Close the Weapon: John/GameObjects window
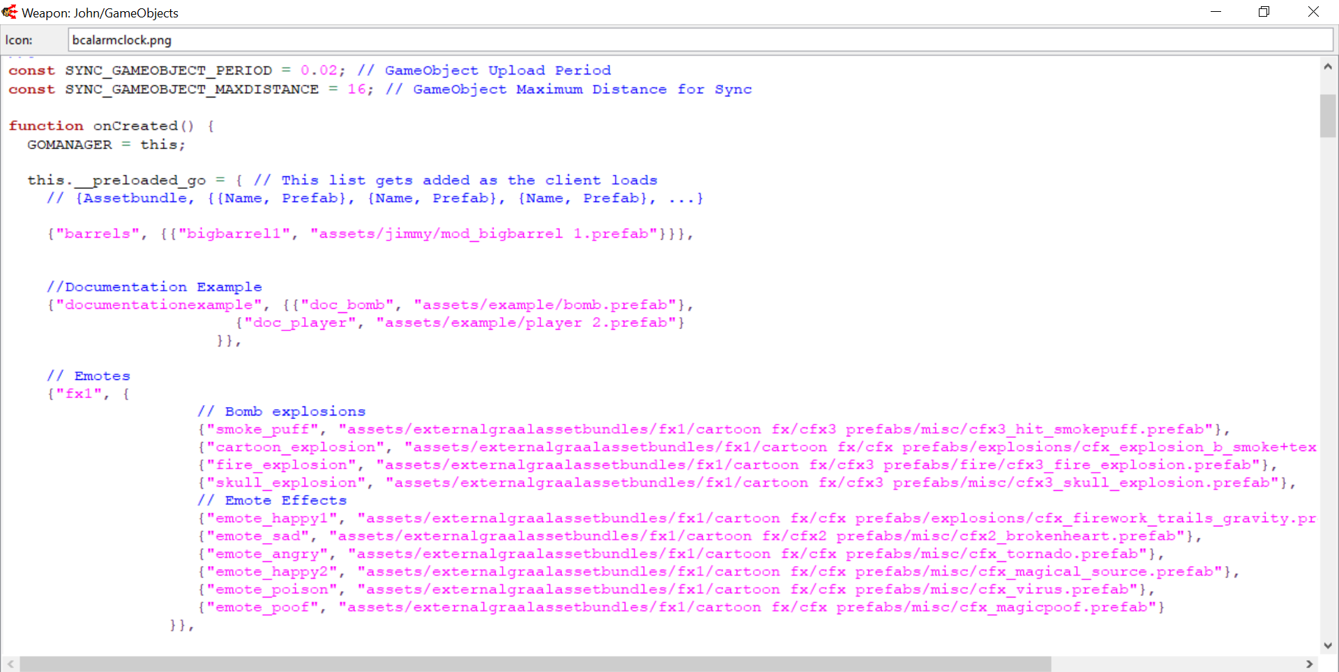Viewport: 1339px width, 672px height. (x=1313, y=12)
